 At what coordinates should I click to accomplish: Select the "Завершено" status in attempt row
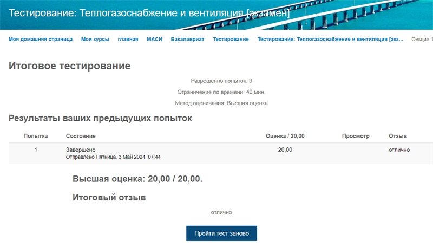click(81, 149)
